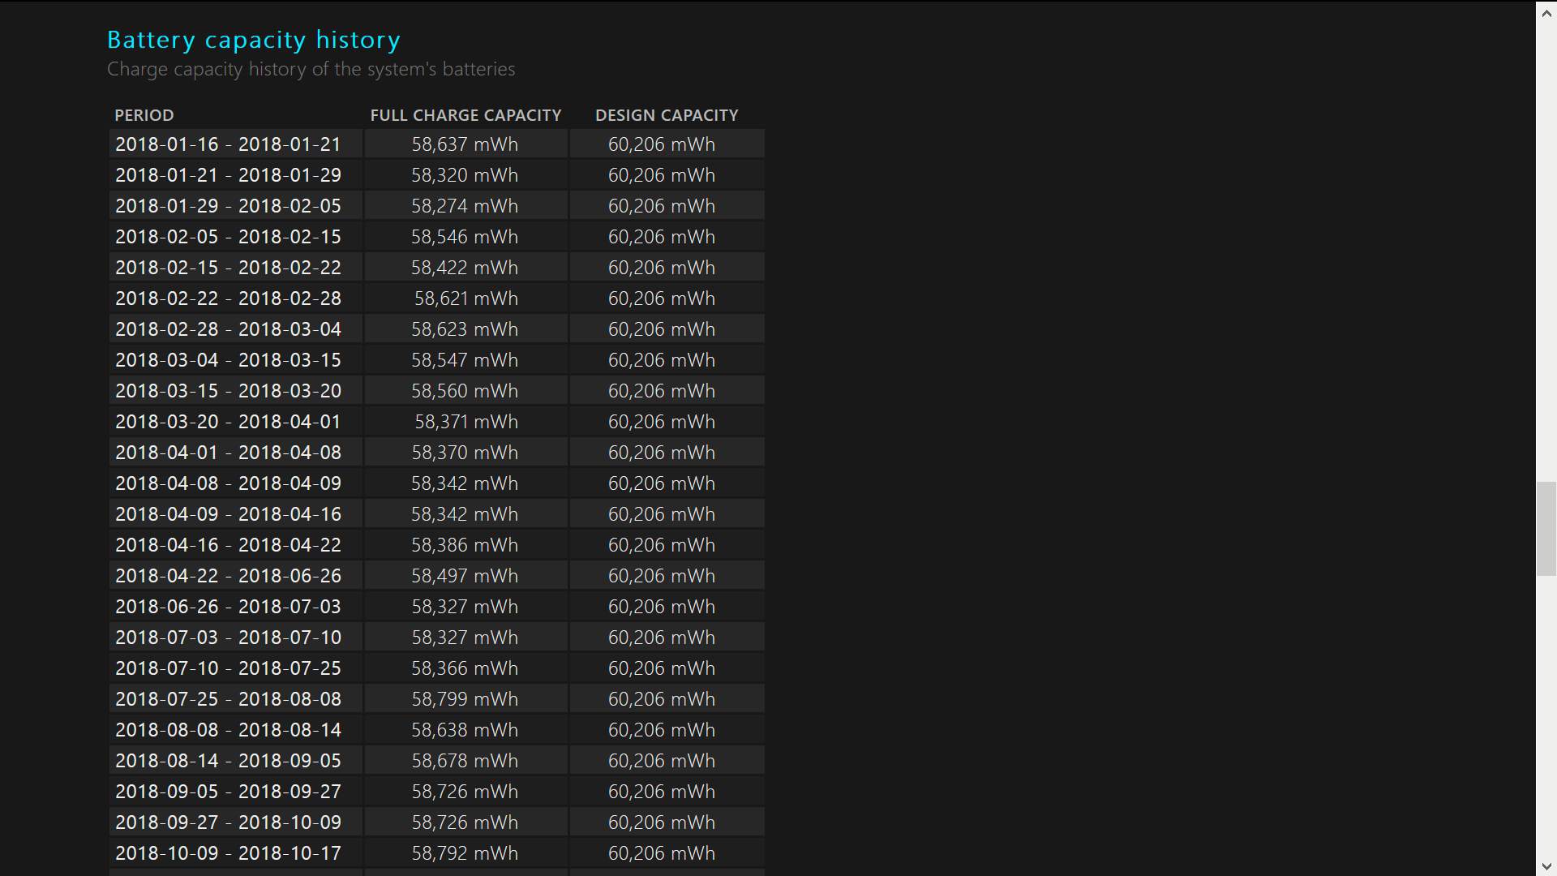Select period 2018-08-08 - 2018-08-14
Image resolution: width=1557 pixels, height=876 pixels.
click(x=228, y=730)
